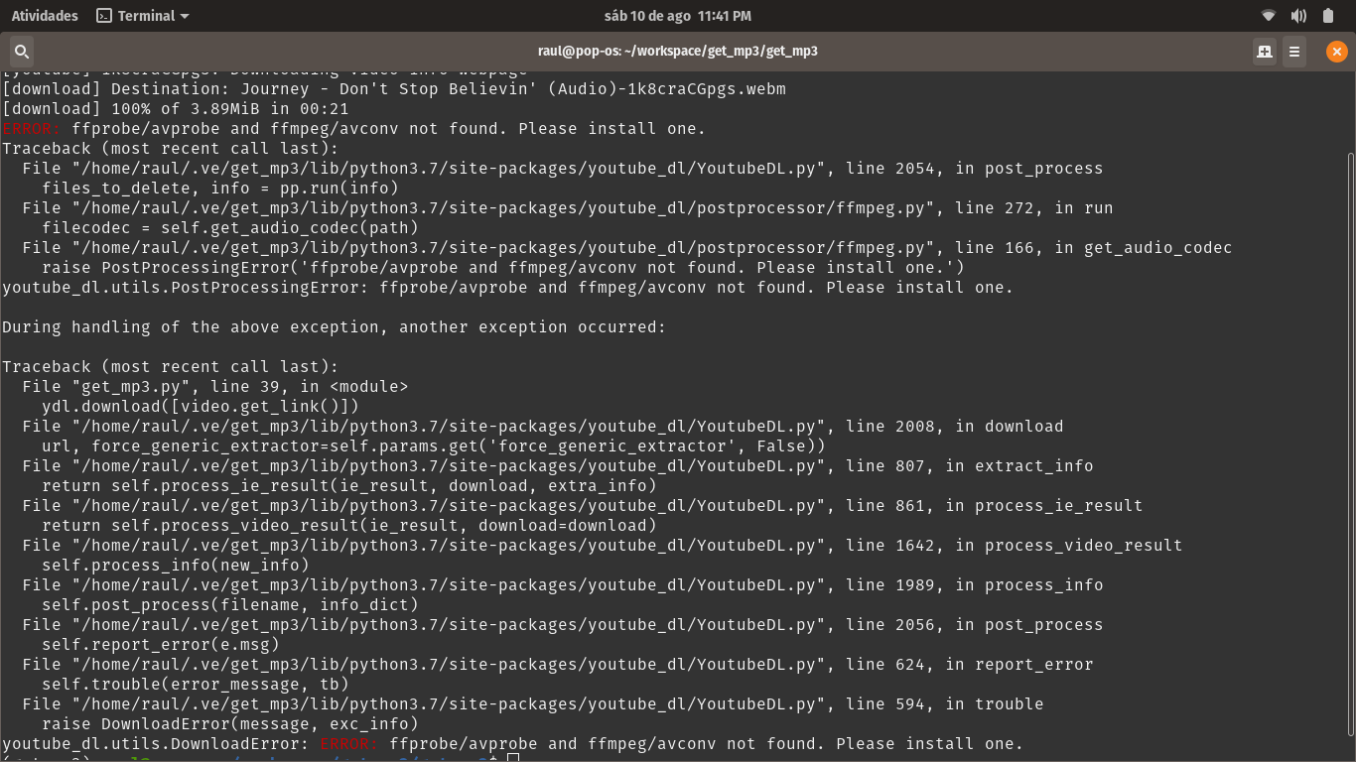The width and height of the screenshot is (1356, 762).
Task: Click "return self.process_ie_result" line
Action: (x=349, y=486)
